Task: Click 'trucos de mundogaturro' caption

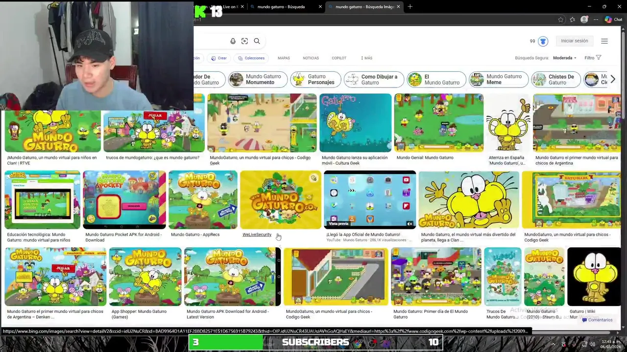Action: (152, 158)
